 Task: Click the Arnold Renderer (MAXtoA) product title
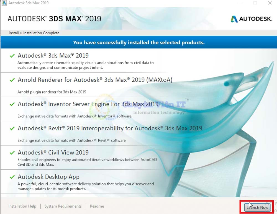[95, 80]
